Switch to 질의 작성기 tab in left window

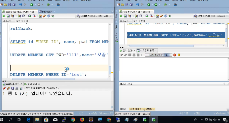point(22,21)
